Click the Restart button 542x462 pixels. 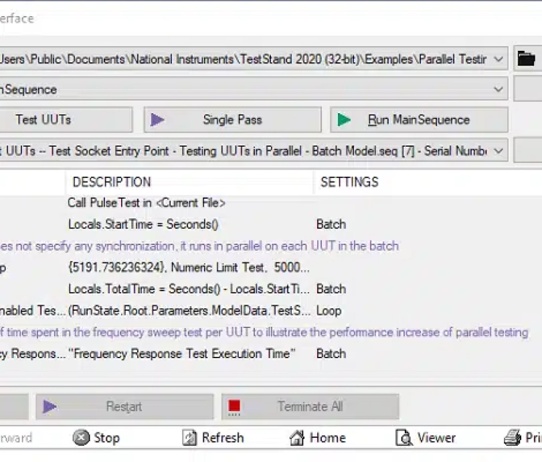click(124, 406)
